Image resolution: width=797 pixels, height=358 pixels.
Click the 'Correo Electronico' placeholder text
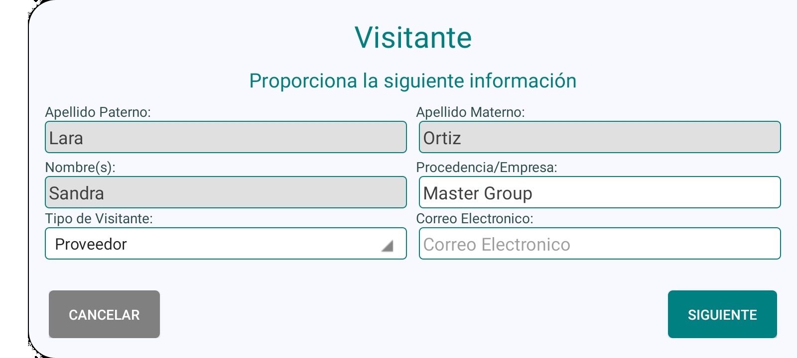pos(496,245)
